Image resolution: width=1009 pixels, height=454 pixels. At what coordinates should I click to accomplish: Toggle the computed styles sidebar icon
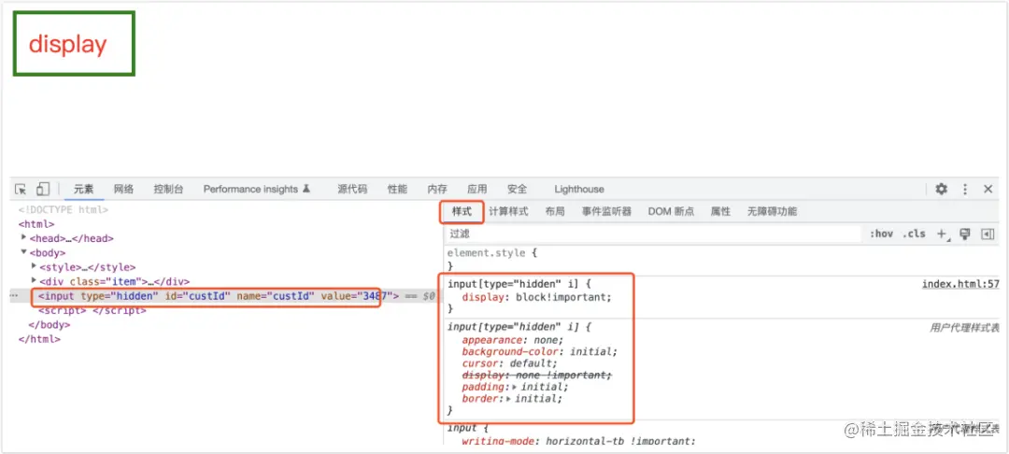point(988,234)
